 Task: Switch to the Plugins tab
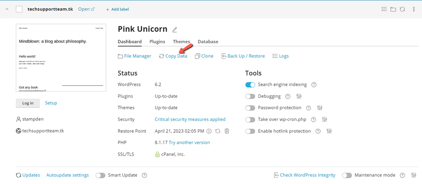(x=157, y=42)
